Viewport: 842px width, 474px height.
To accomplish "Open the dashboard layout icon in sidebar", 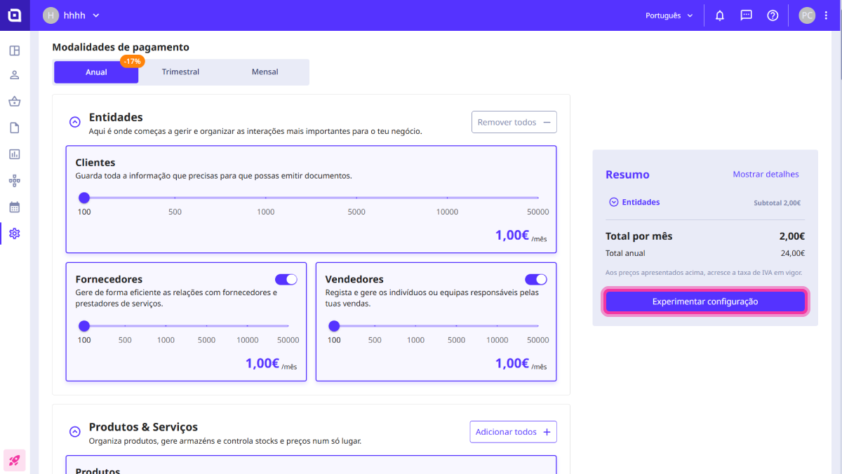I will click(x=14, y=50).
